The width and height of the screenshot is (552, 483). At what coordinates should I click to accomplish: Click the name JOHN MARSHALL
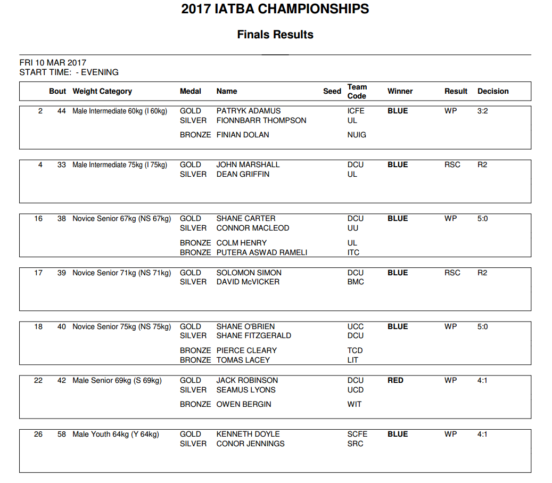pyautogui.click(x=248, y=165)
